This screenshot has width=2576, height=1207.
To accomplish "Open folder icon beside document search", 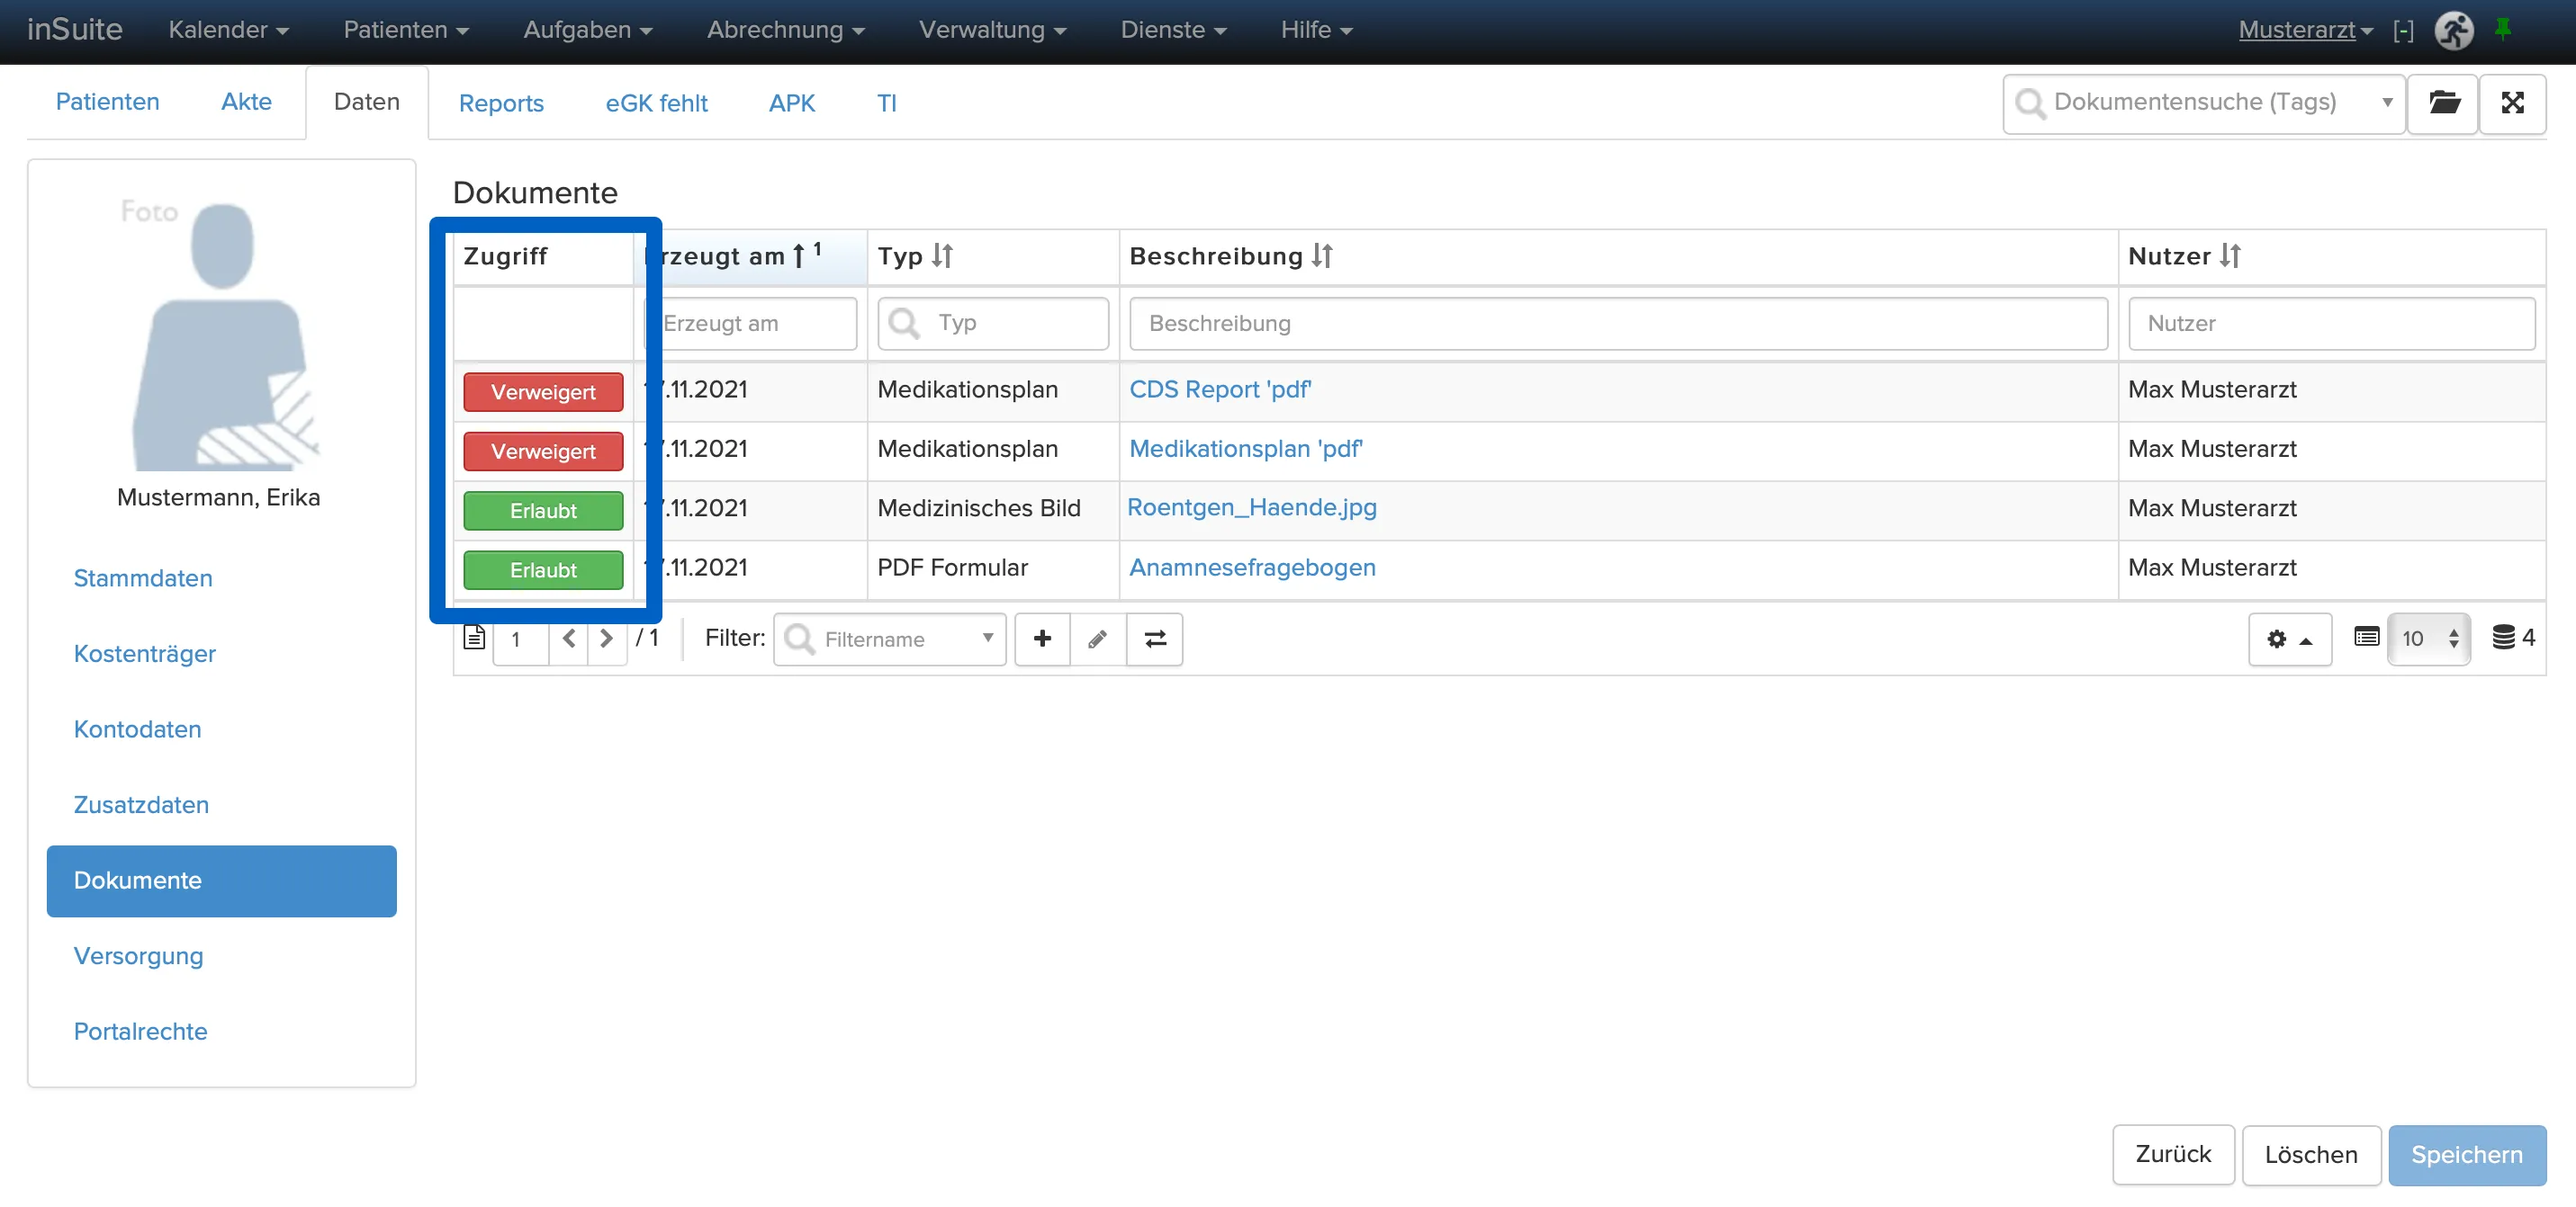I will click(2443, 103).
